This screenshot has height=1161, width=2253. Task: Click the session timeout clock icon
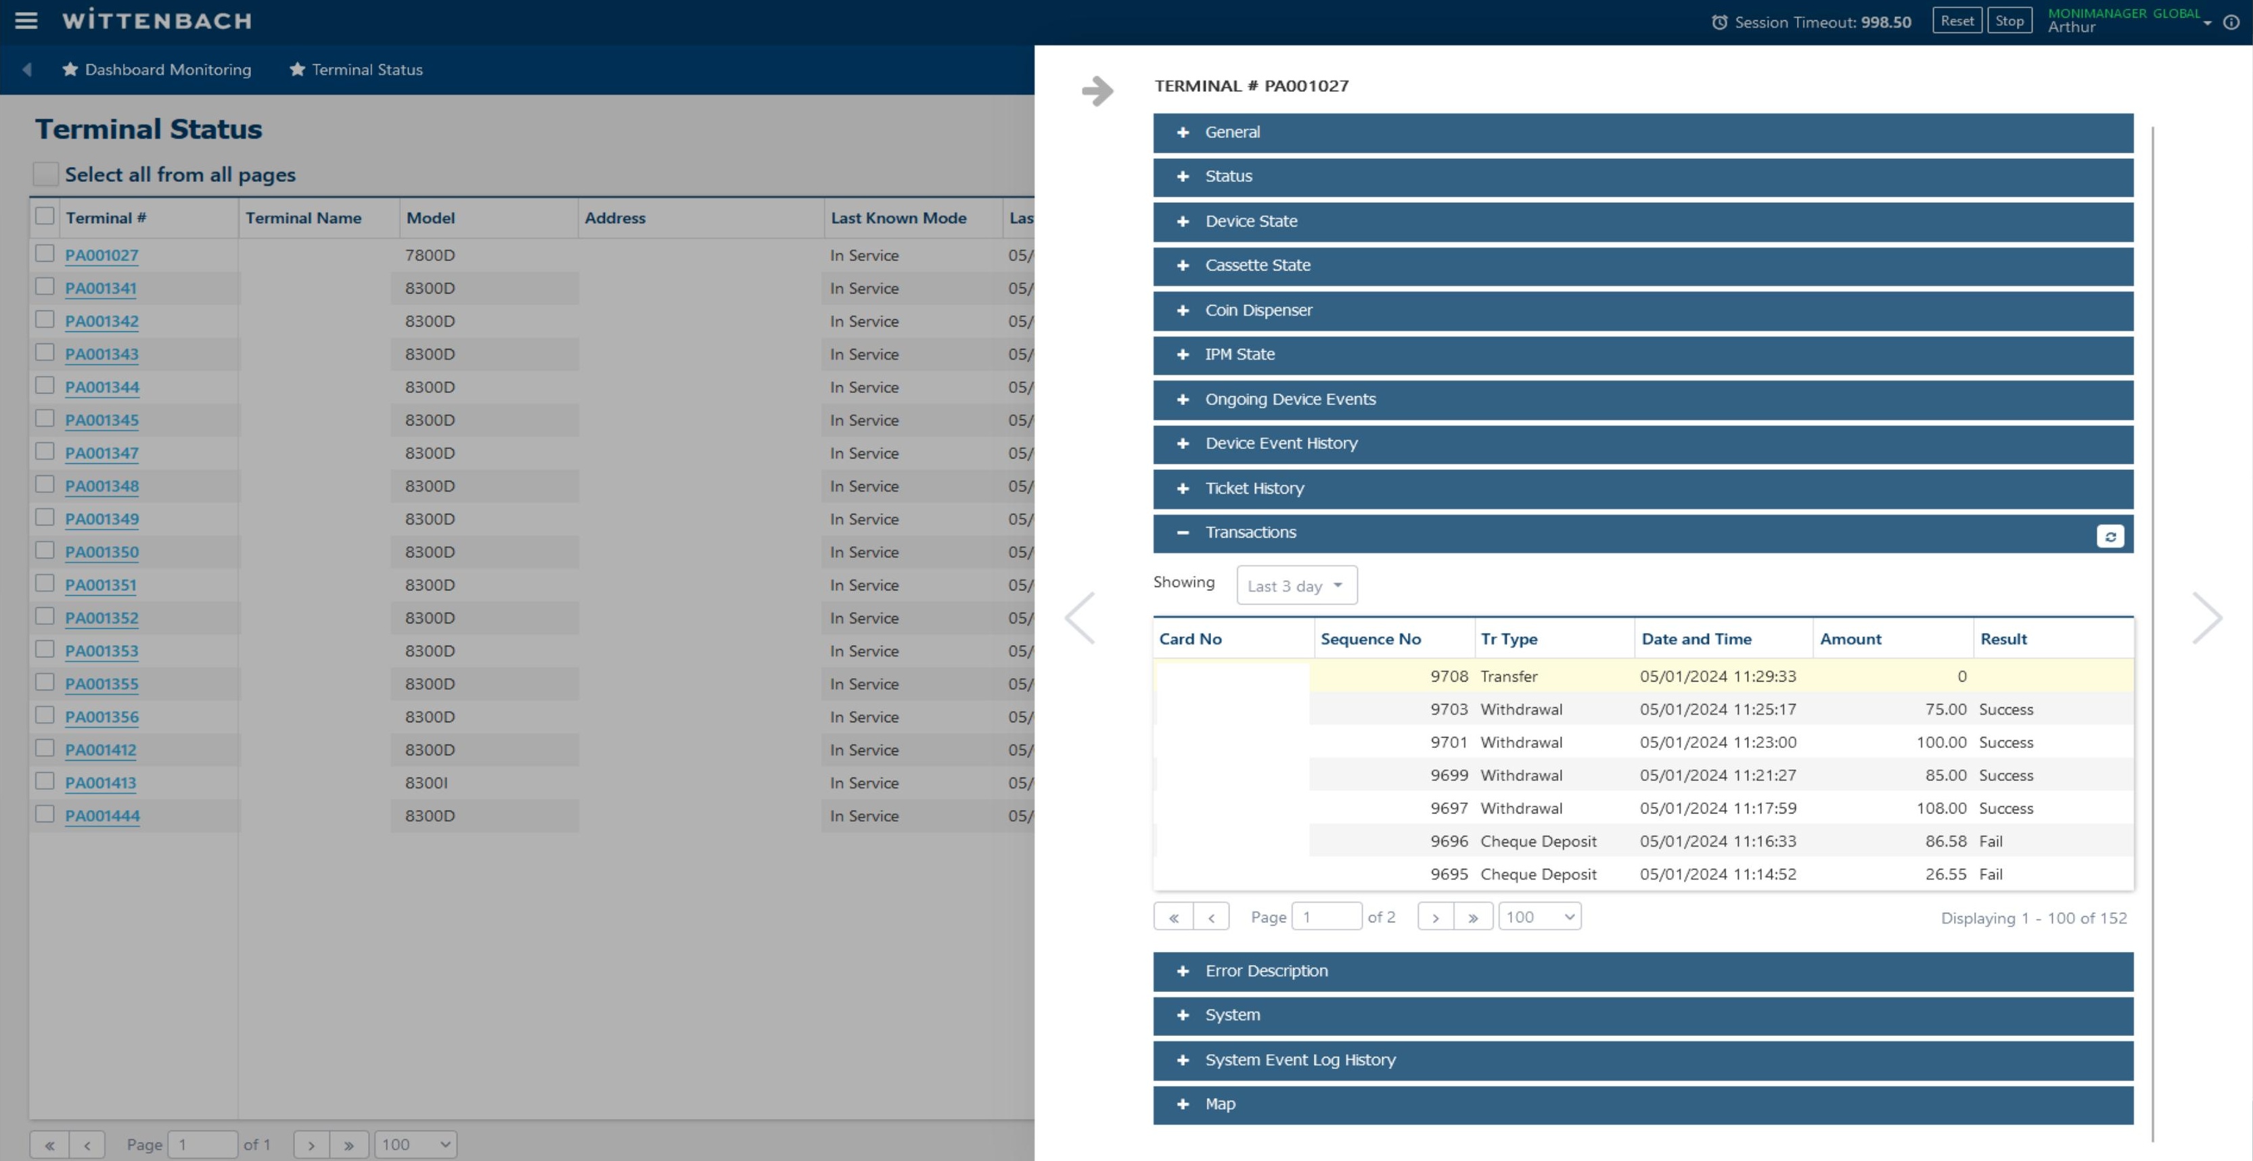(1719, 22)
